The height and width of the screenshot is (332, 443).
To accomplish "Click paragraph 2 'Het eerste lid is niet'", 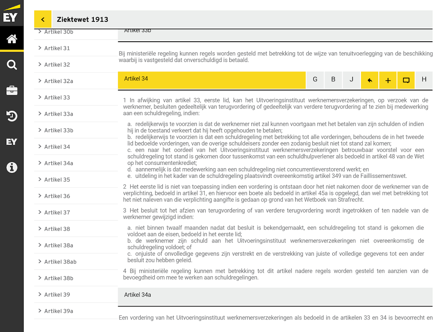I will [276, 193].
